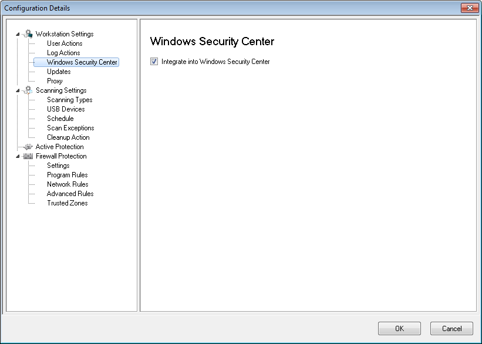Click the Cancel button
Screen dimensions: 482x344
(x=451, y=328)
